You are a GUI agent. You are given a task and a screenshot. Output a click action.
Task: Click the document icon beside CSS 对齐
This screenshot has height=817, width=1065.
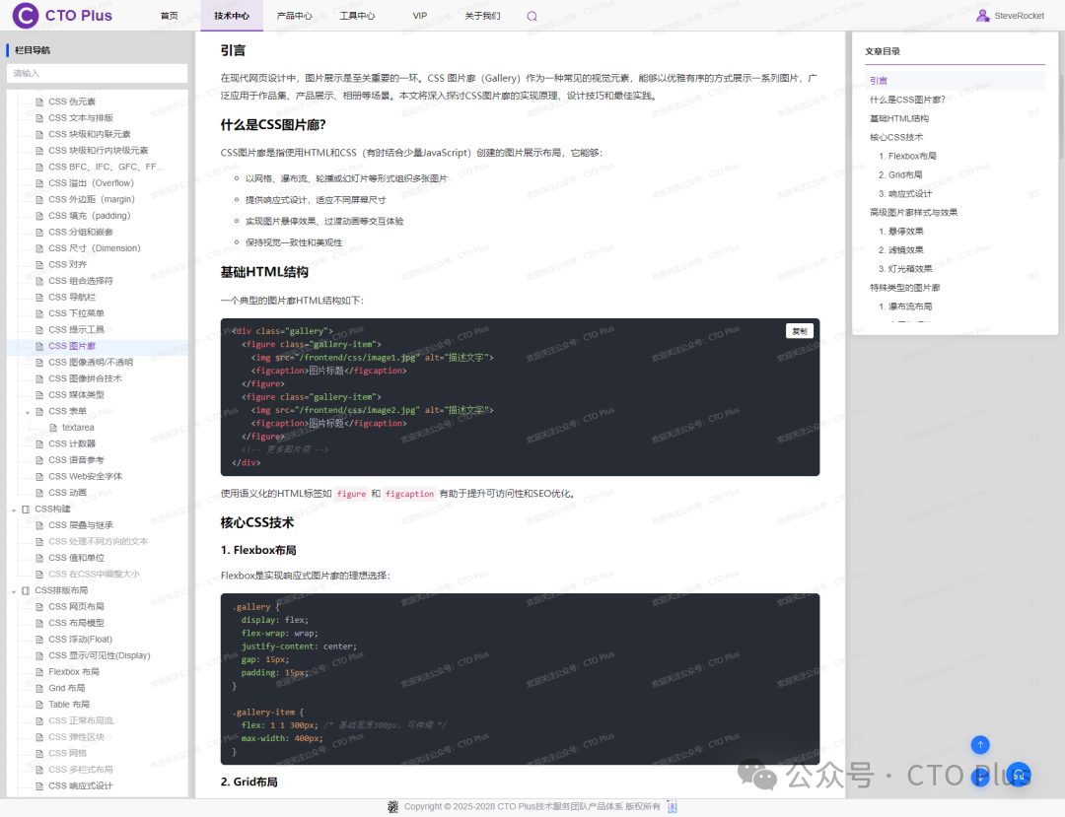pyautogui.click(x=39, y=265)
